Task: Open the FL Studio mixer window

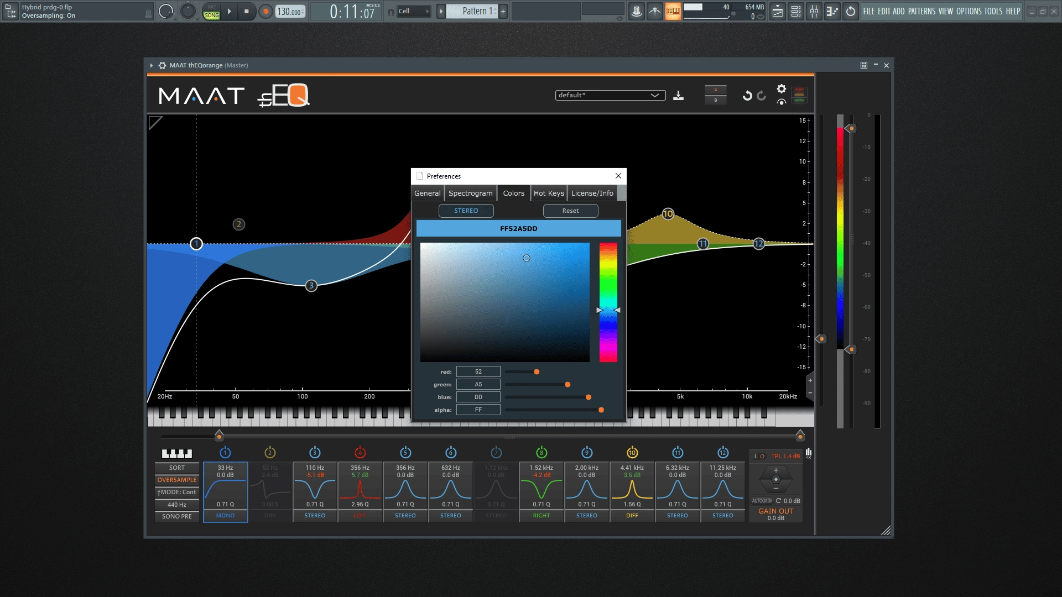Action: (x=814, y=11)
